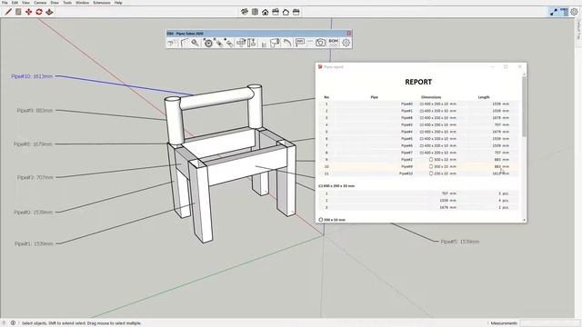Switch to Top view

[x=255, y=12]
